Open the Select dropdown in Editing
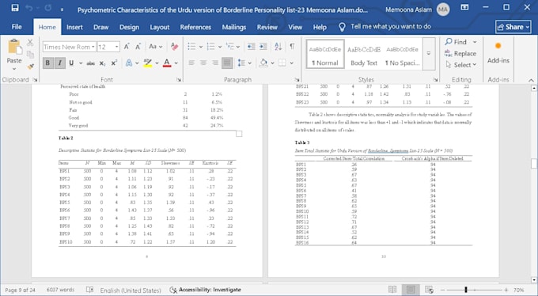 460,65
